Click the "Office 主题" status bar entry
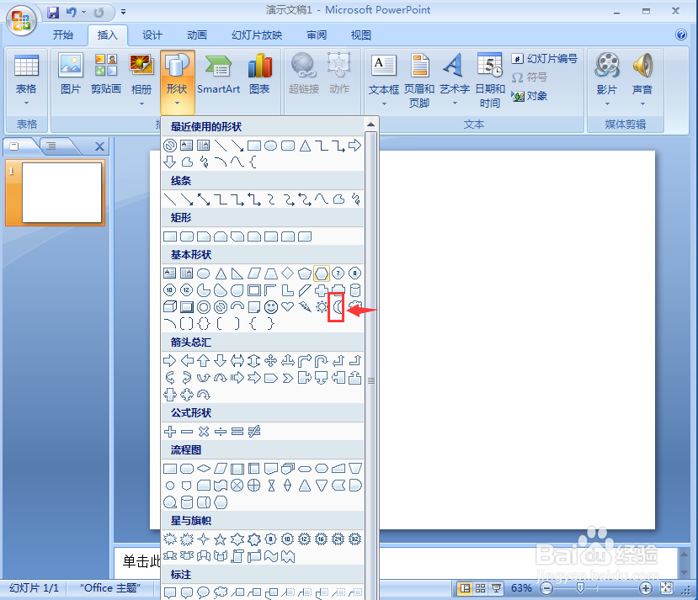 coord(110,588)
